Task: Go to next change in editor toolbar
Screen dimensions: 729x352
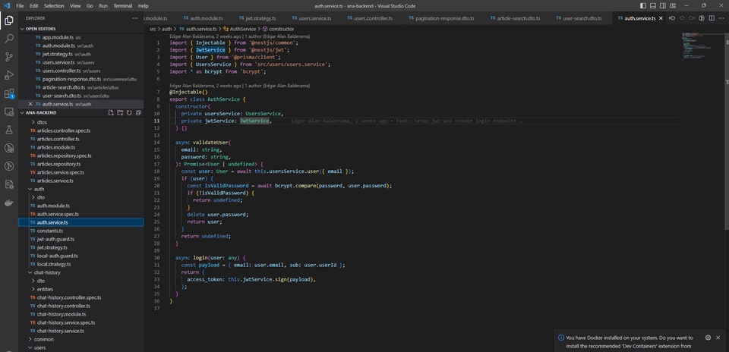Action: click(x=692, y=18)
